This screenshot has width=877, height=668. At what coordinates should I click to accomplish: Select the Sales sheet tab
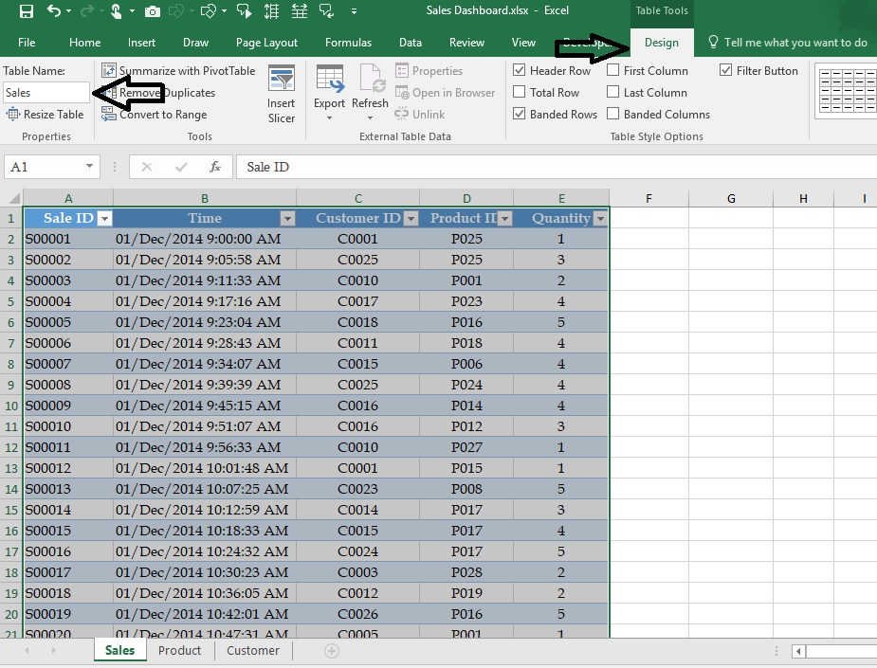tap(119, 651)
